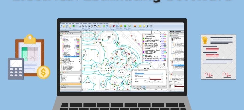
Task: Close the Properties dialog
Action: (x=165, y=71)
